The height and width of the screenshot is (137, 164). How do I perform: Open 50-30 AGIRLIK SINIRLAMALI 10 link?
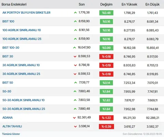pos(24,100)
